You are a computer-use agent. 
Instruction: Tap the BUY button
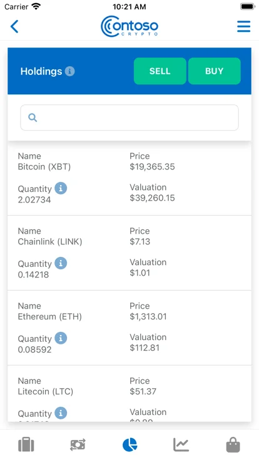215,71
